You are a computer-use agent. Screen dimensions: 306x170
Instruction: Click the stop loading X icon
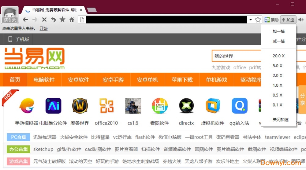point(44,20)
